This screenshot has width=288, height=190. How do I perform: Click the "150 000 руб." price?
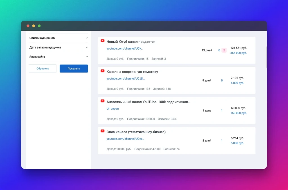point(238,113)
